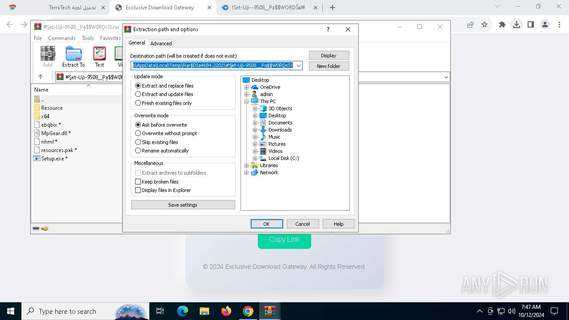Screen dimensions: 569x320
Task: Click the password key icon in WinRAR status bar
Action: pyautogui.click(x=44, y=228)
